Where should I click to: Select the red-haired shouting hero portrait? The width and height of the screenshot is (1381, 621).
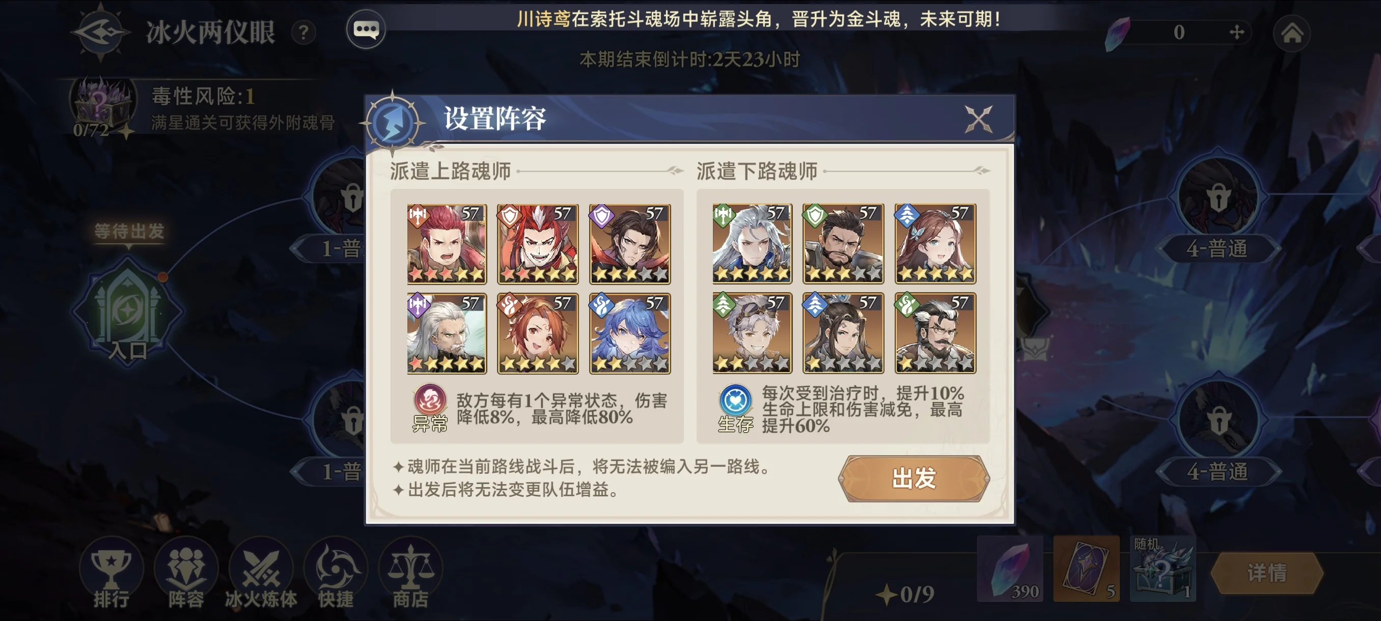pyautogui.click(x=447, y=244)
